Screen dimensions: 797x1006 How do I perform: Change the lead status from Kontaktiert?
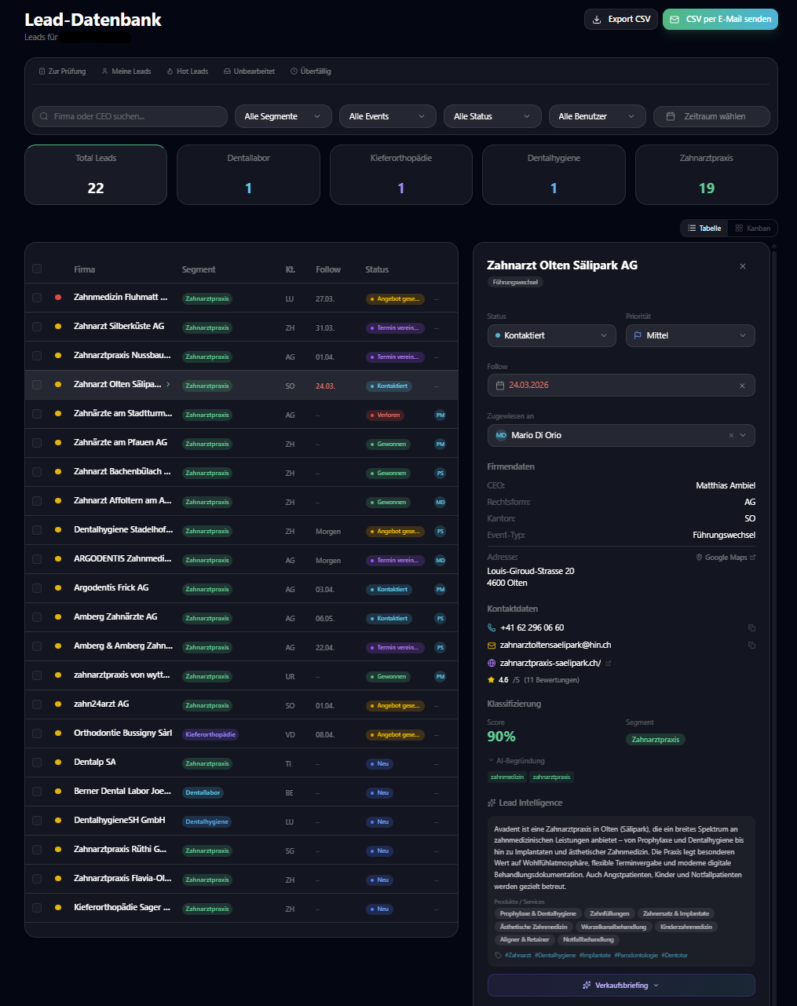click(551, 335)
